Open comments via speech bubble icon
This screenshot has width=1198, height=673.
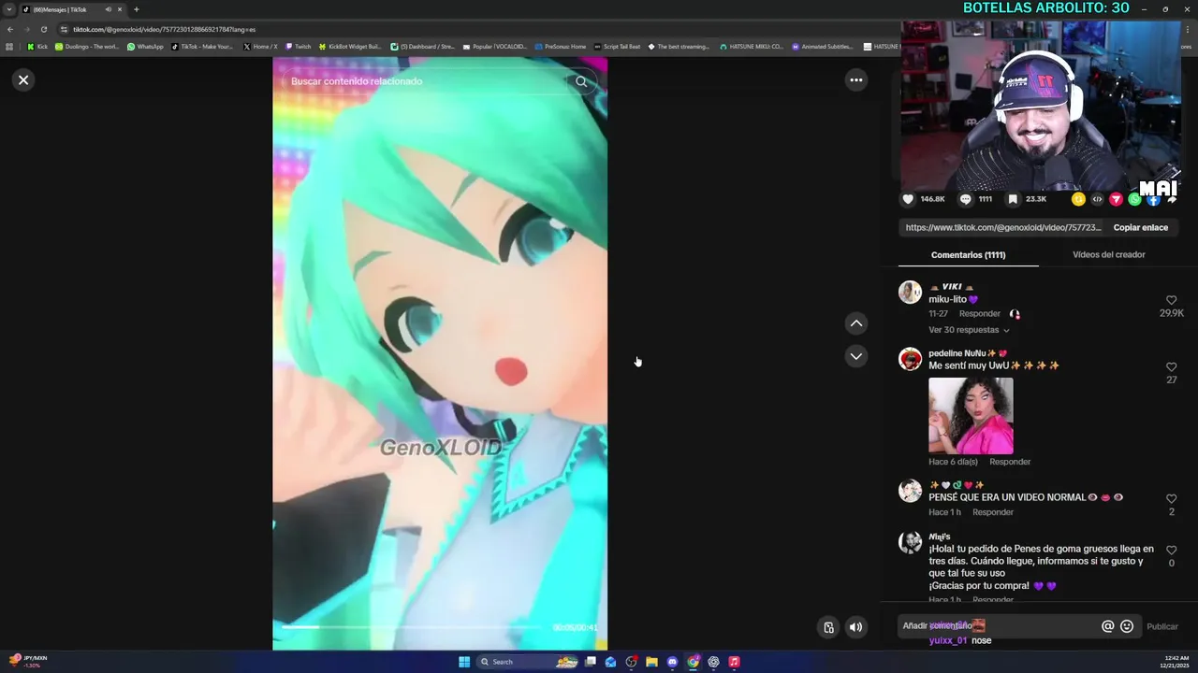tap(965, 199)
